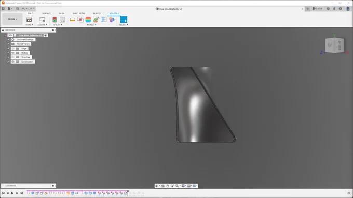Image resolution: width=353 pixels, height=198 pixels.
Task: Click the TOP face of ViewCube
Action: click(330, 45)
